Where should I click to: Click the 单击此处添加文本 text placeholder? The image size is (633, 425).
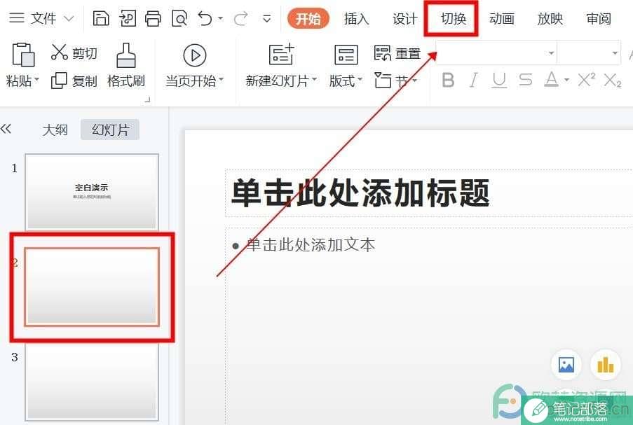[x=311, y=245]
